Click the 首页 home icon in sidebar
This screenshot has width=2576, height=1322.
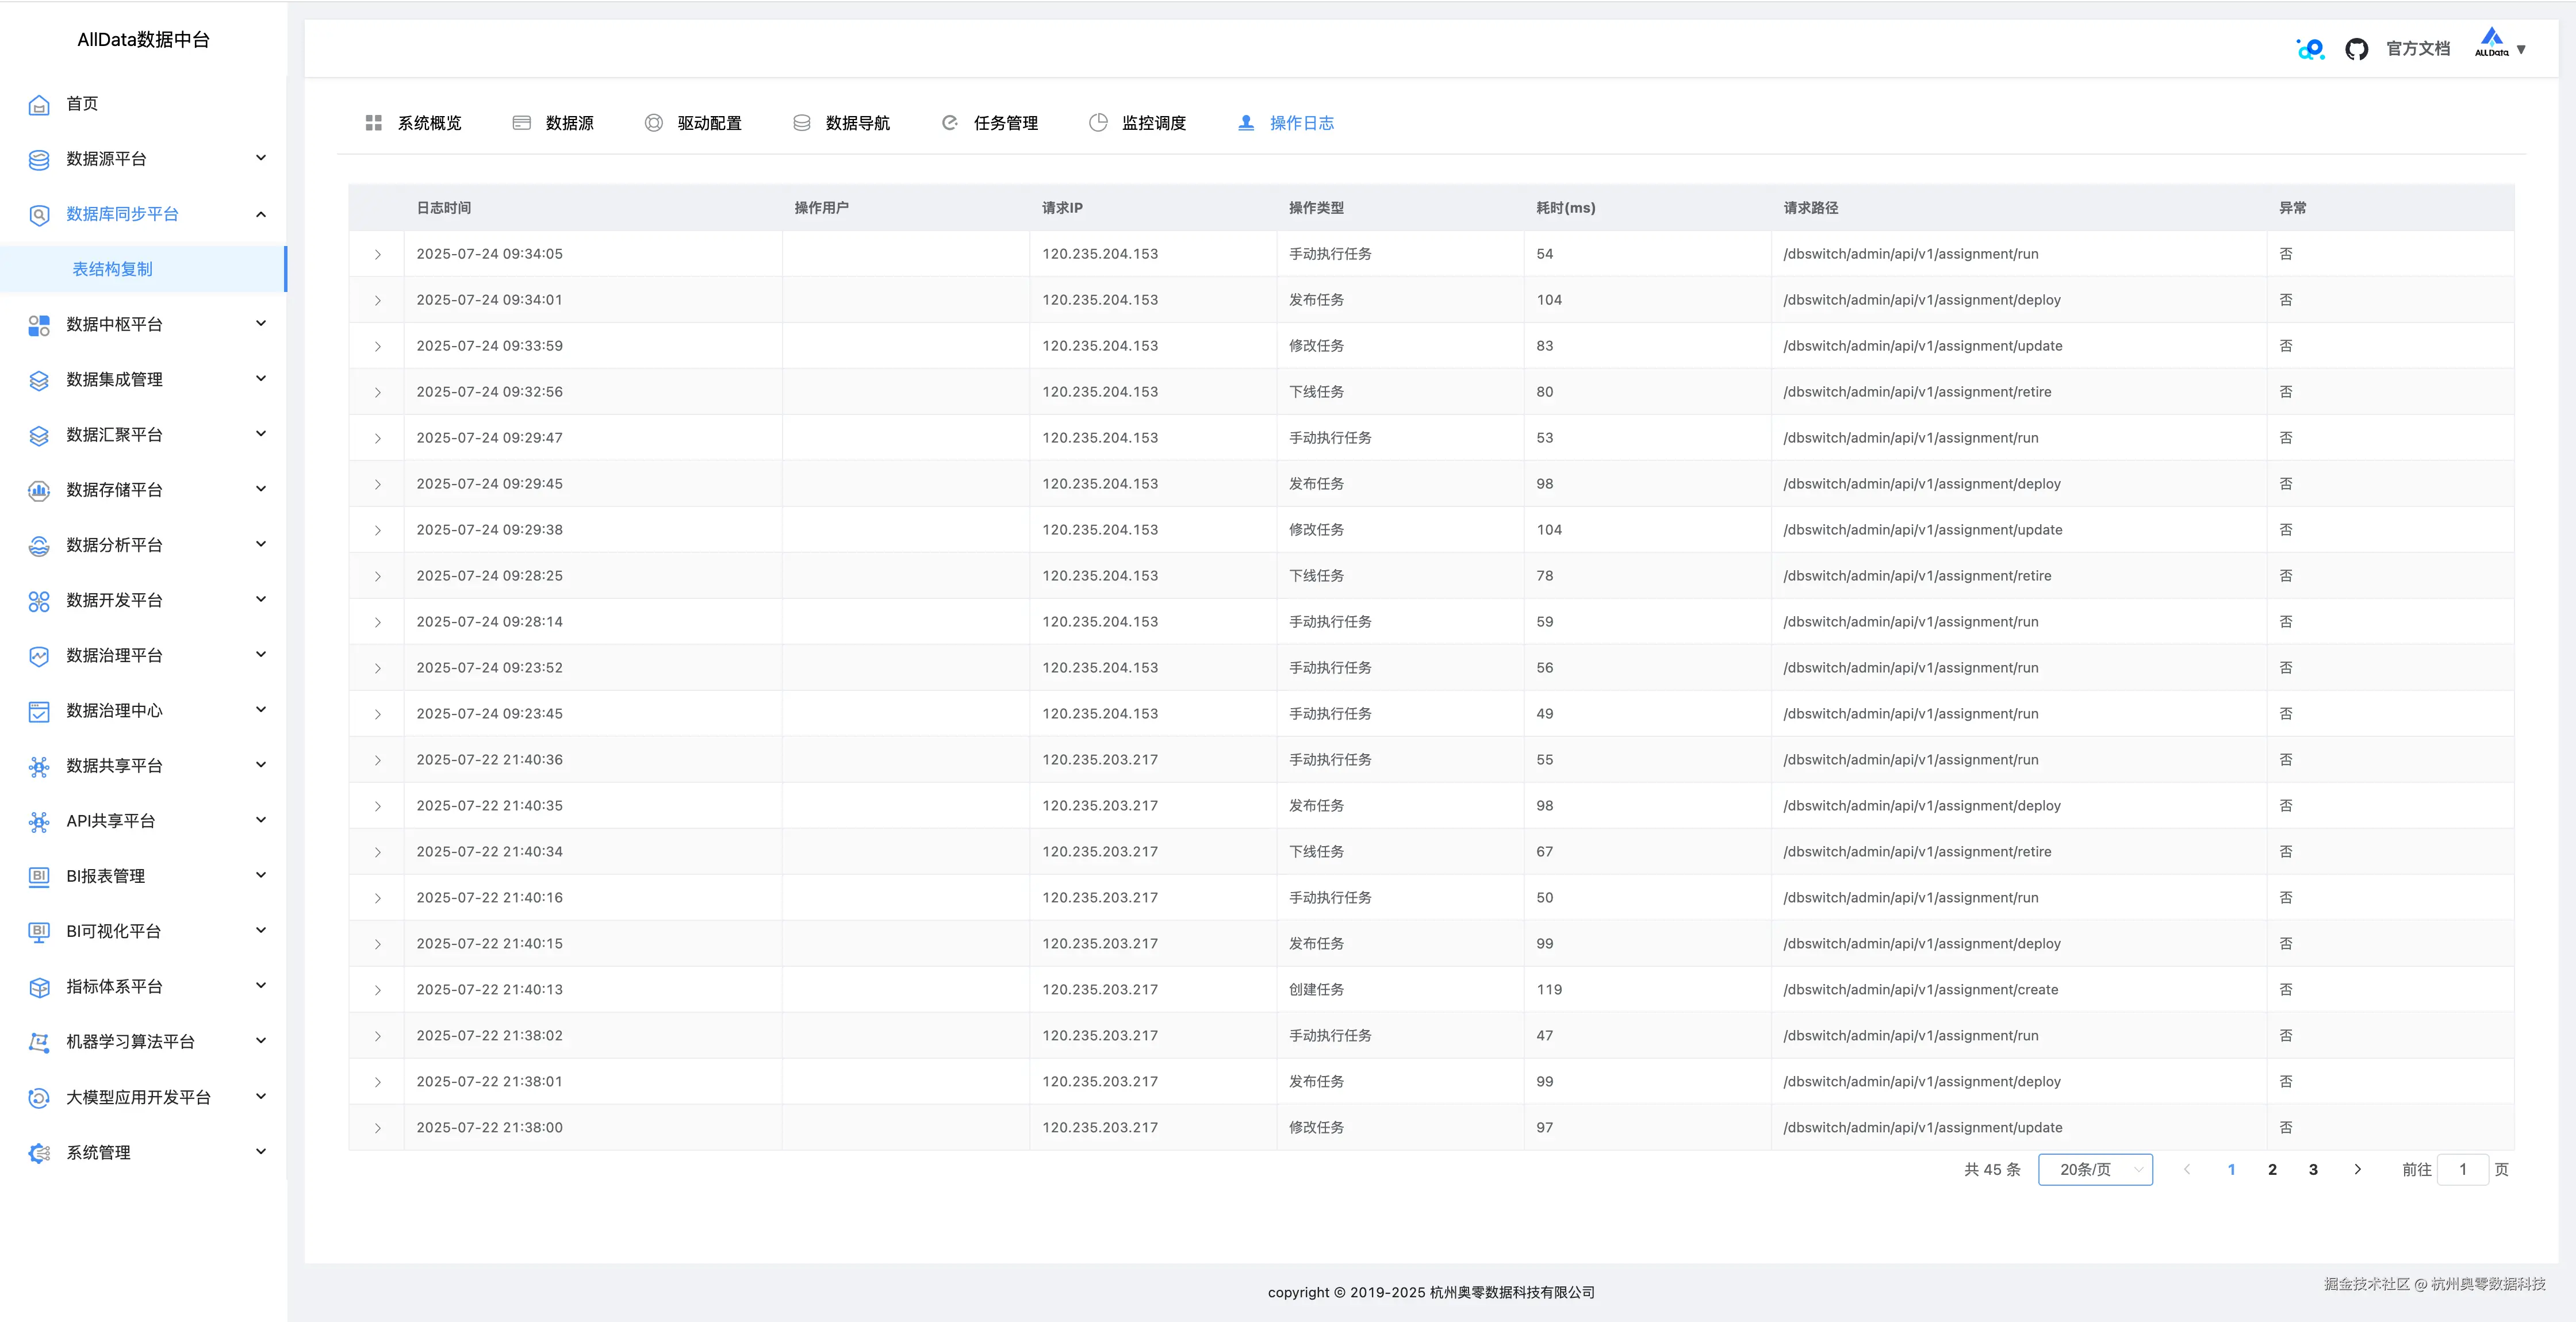pyautogui.click(x=39, y=105)
